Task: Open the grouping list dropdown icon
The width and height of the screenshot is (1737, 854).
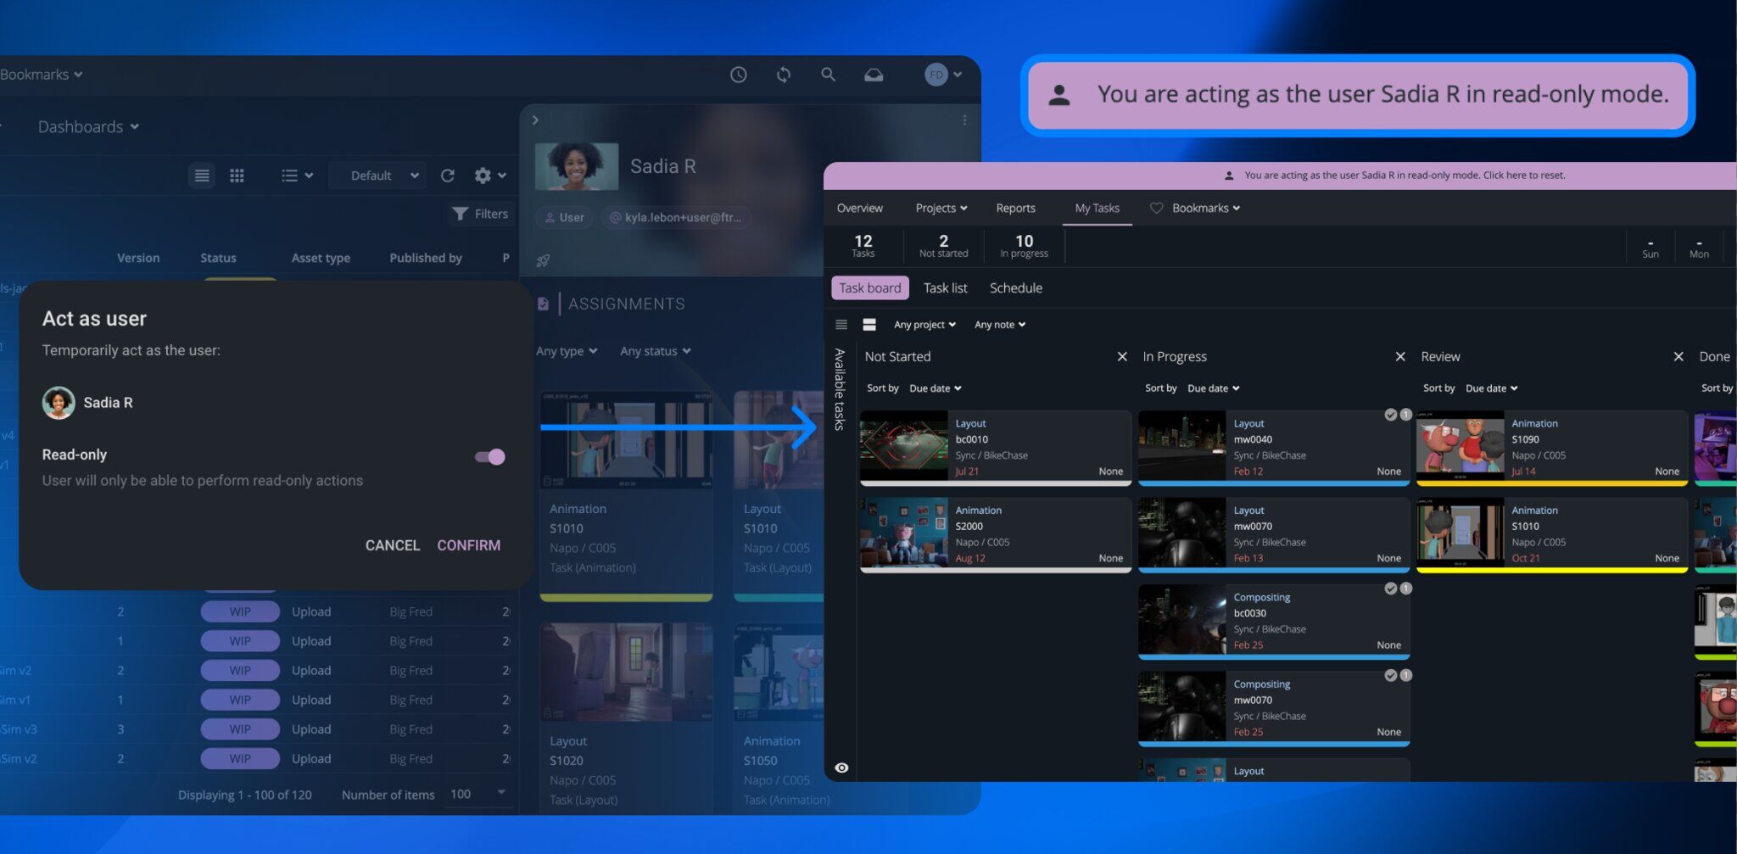Action: coord(297,176)
